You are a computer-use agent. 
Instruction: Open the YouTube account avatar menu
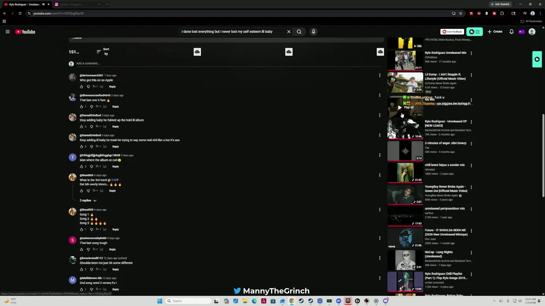coord(532,31)
